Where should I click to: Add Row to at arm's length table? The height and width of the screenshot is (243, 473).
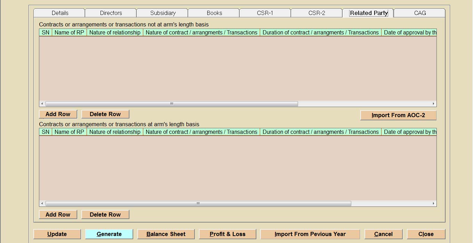pos(58,215)
